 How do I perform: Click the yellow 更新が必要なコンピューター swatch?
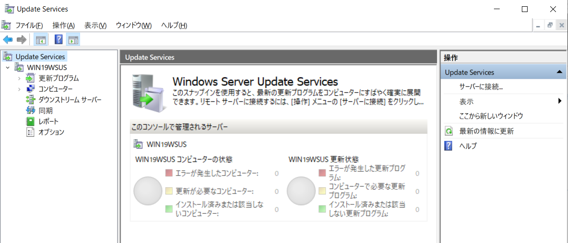point(168,191)
